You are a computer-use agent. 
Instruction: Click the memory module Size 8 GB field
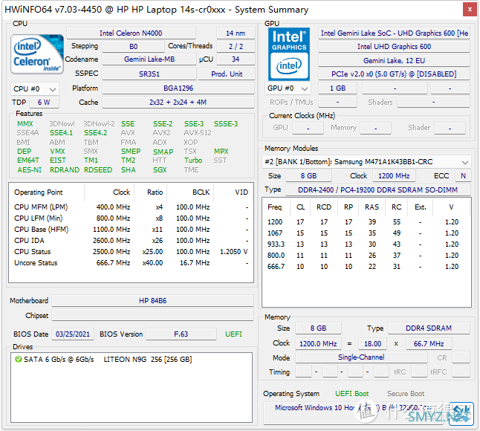click(308, 175)
